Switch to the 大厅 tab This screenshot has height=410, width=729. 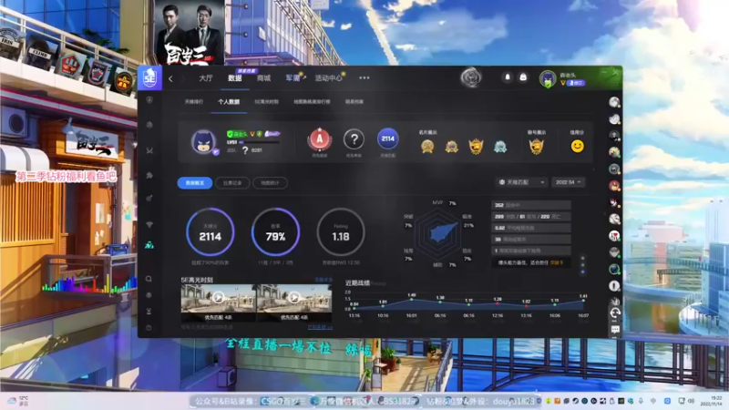206,78
